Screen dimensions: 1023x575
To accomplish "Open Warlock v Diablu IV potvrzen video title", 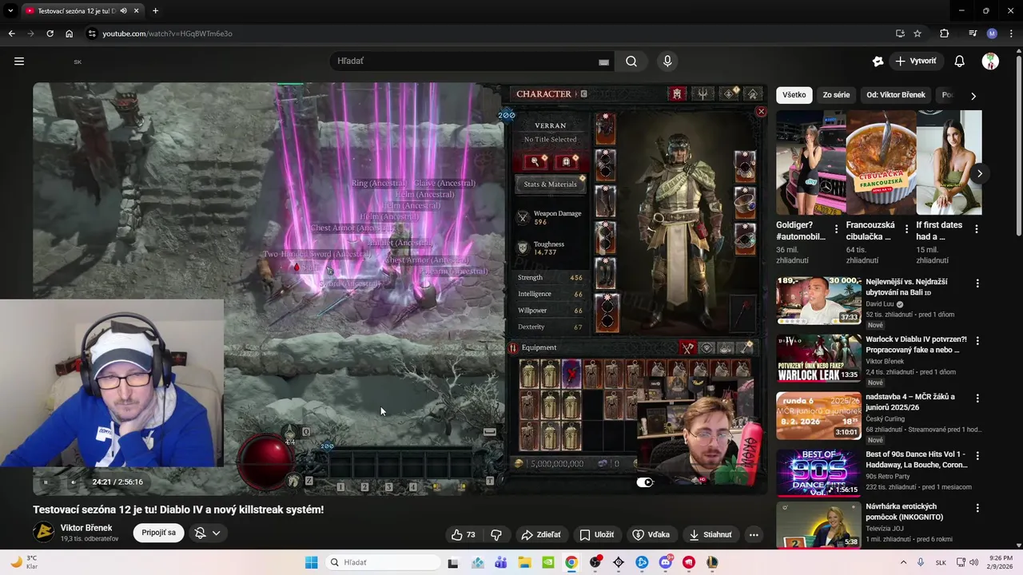I will click(x=916, y=345).
